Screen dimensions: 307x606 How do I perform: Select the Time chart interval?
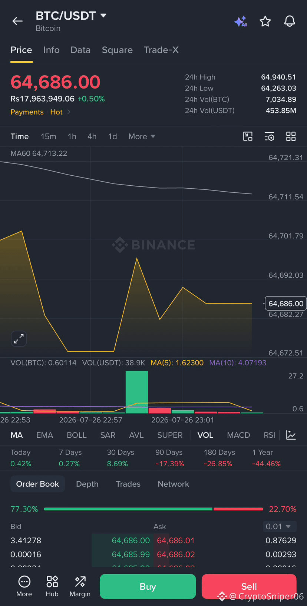[20, 136]
